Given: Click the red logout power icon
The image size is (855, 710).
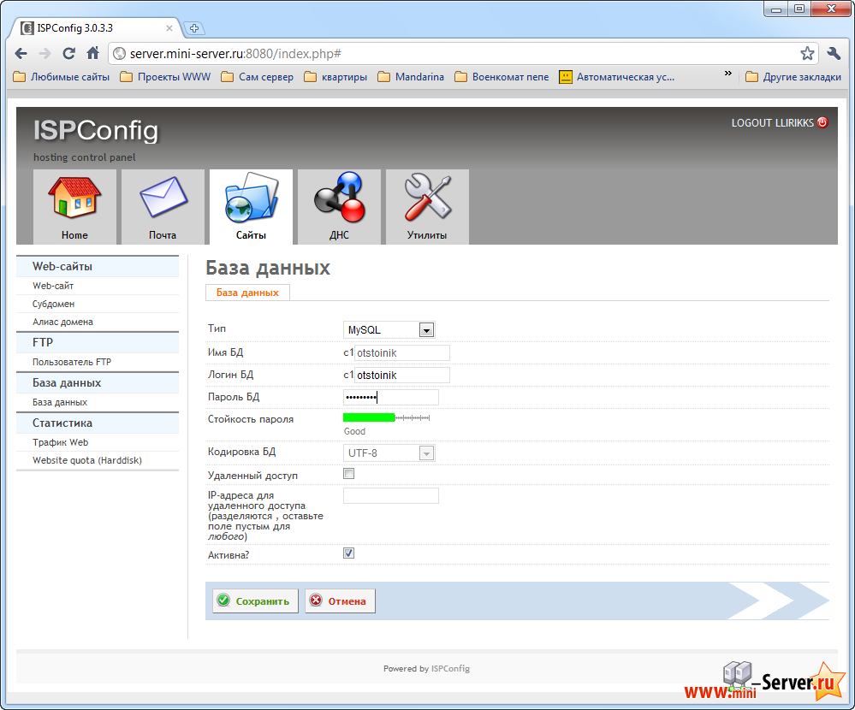Looking at the screenshot, I should [822, 122].
